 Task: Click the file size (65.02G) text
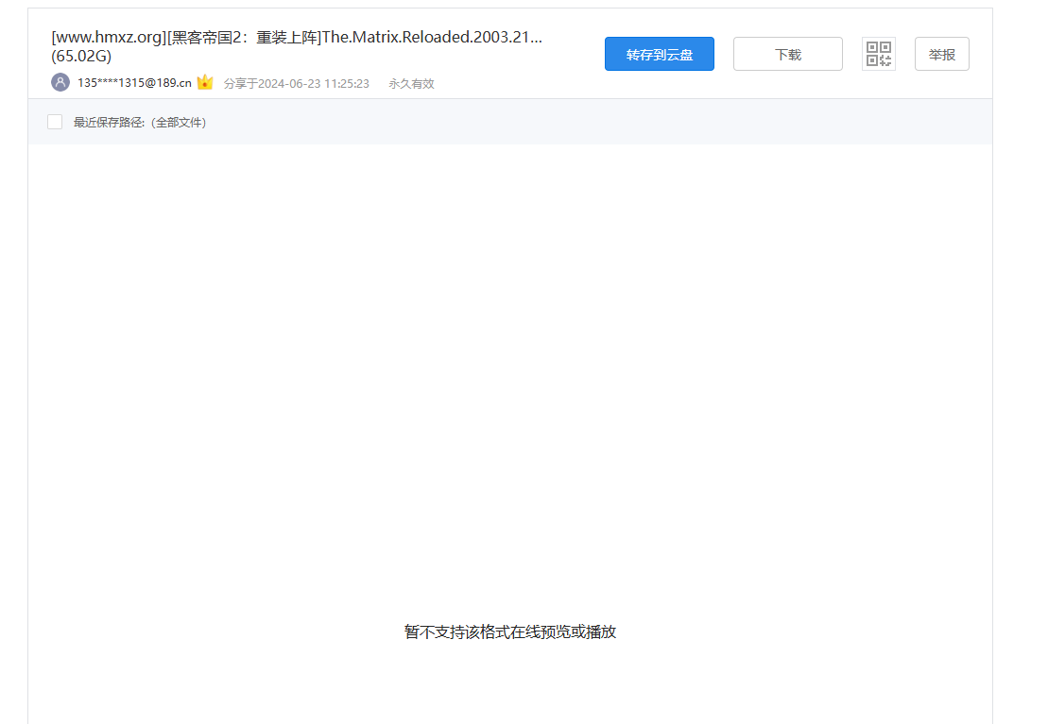pos(81,56)
